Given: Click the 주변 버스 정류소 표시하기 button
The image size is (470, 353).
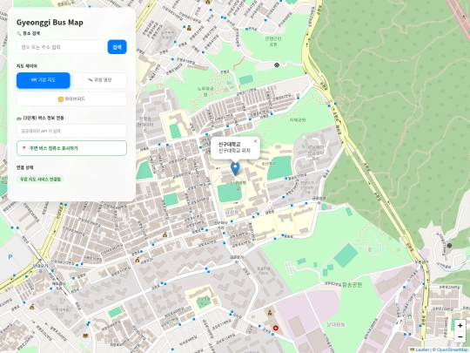Looking at the screenshot, I should coord(71,148).
